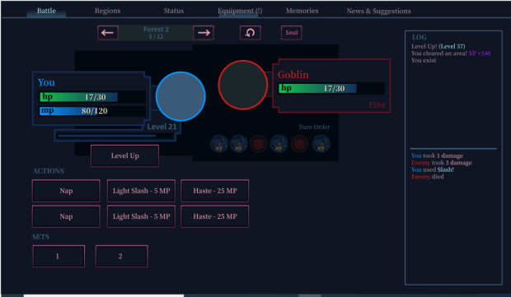Click 'You cleared an area! XP +140' log line
This screenshot has width=511, height=297.
(451, 53)
